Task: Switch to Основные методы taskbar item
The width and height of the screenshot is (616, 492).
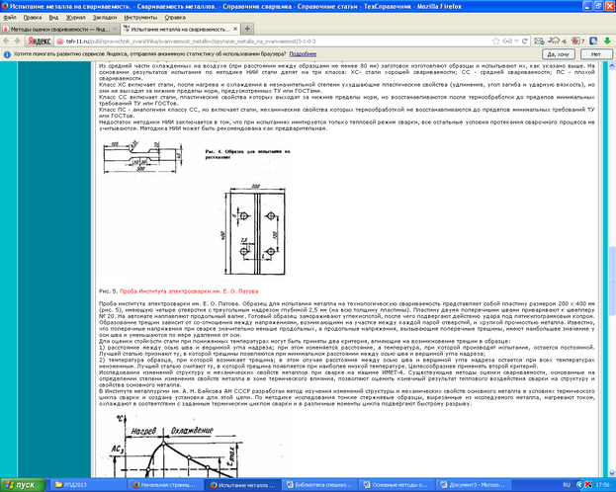Action: pos(397,485)
